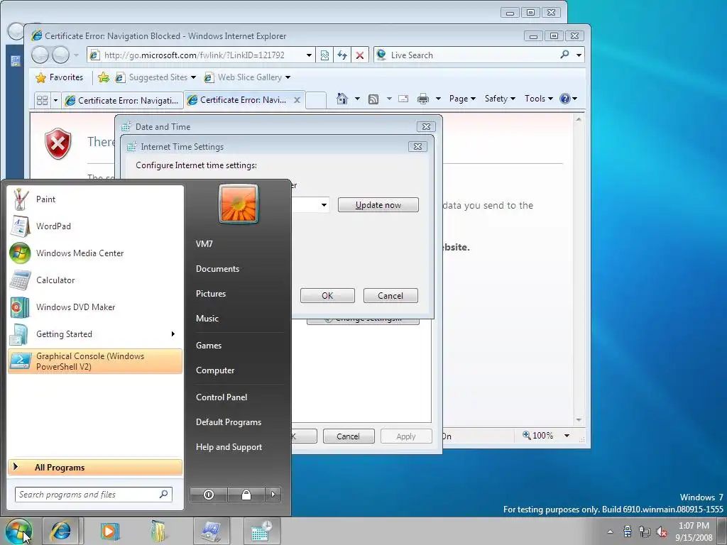Open the address bar history dropdown

click(310, 55)
